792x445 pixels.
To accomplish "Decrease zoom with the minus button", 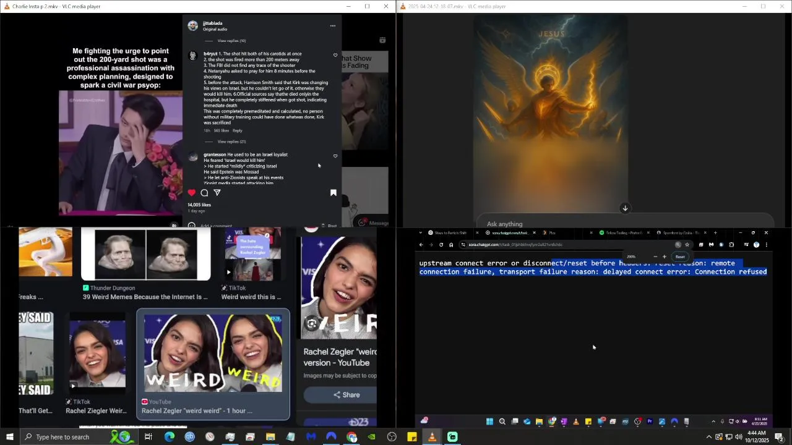I will (655, 256).
